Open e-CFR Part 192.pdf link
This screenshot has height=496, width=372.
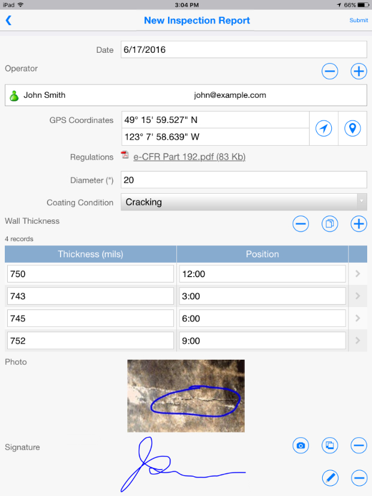189,157
